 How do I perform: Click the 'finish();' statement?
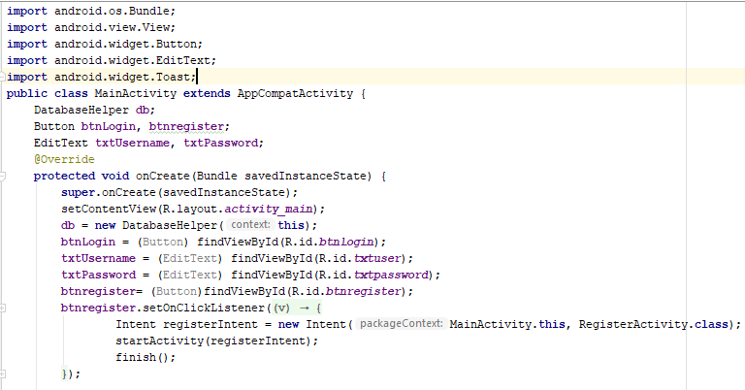[x=146, y=357]
